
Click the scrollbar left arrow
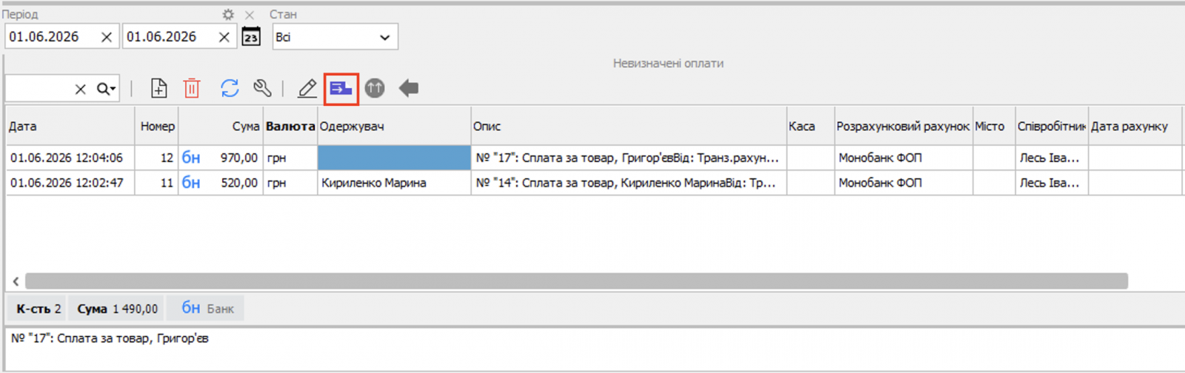pos(16,281)
